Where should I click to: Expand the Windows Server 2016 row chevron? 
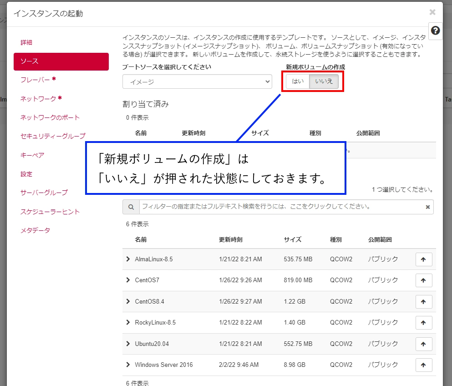pyautogui.click(x=128, y=365)
